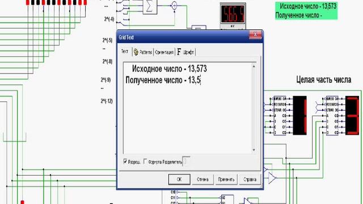Click the 2^(-12) label

click(107, 101)
